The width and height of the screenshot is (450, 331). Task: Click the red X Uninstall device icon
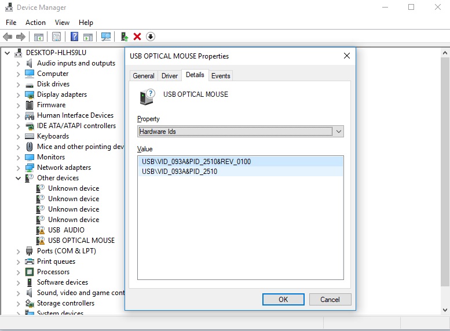pyautogui.click(x=137, y=37)
